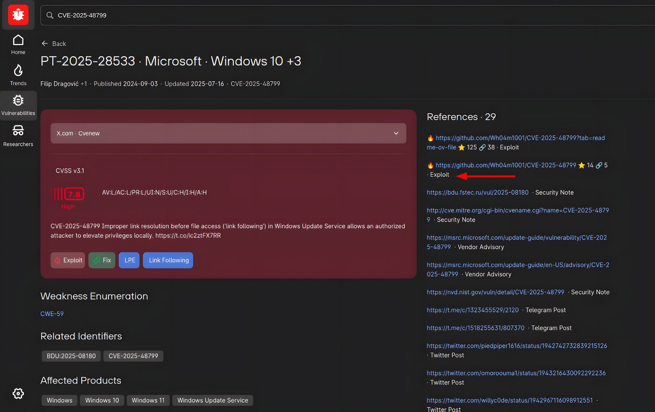Click the +1 additional authors indicator
The height and width of the screenshot is (412, 655).
pyautogui.click(x=84, y=84)
